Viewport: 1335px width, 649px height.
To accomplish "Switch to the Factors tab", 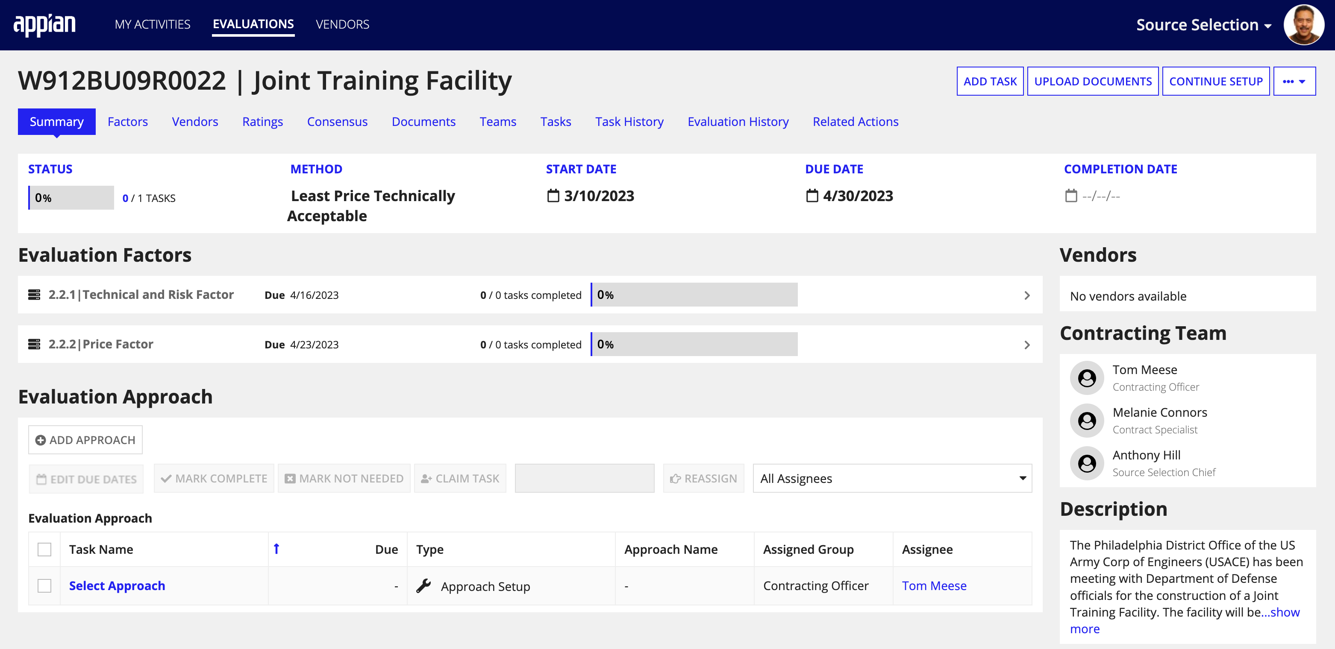I will pos(127,122).
